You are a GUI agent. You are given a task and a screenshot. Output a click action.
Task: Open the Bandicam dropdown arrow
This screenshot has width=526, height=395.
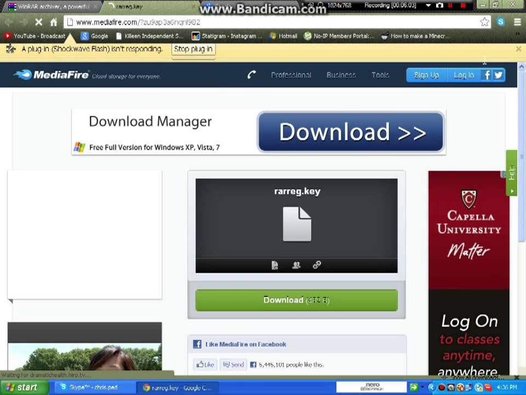coord(428,5)
